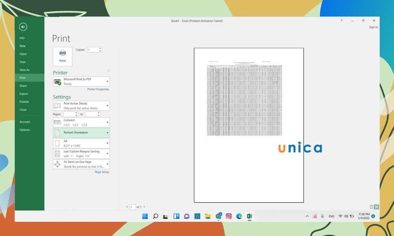This screenshot has height=236, width=394.
Task: Open Task View in taskbar
Action: tap(165, 216)
